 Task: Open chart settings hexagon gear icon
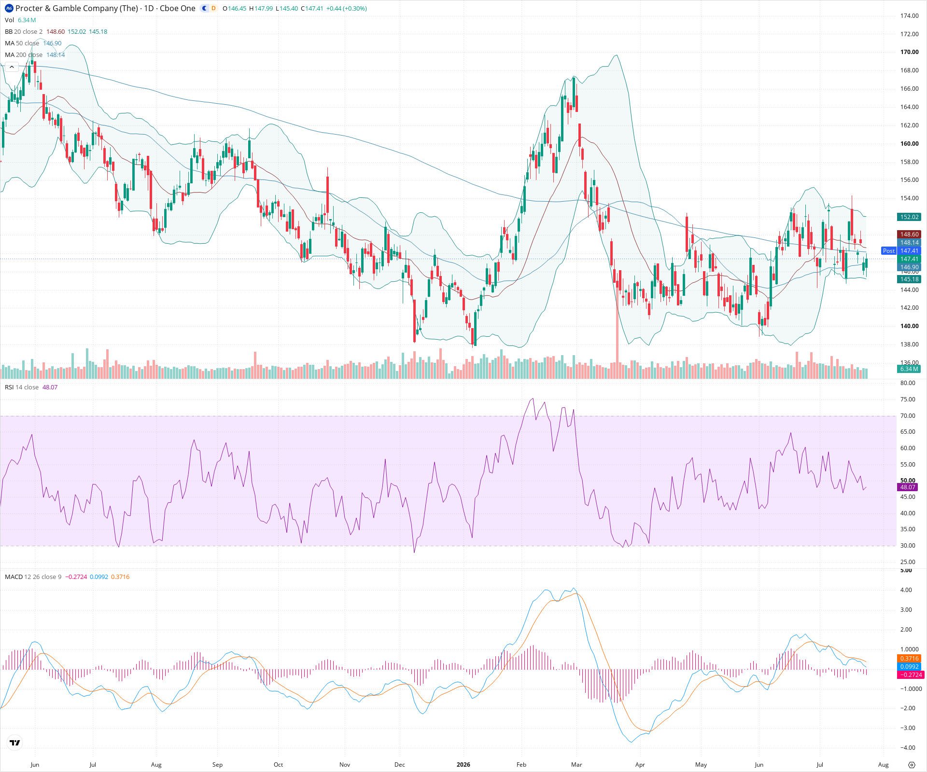pos(912,765)
